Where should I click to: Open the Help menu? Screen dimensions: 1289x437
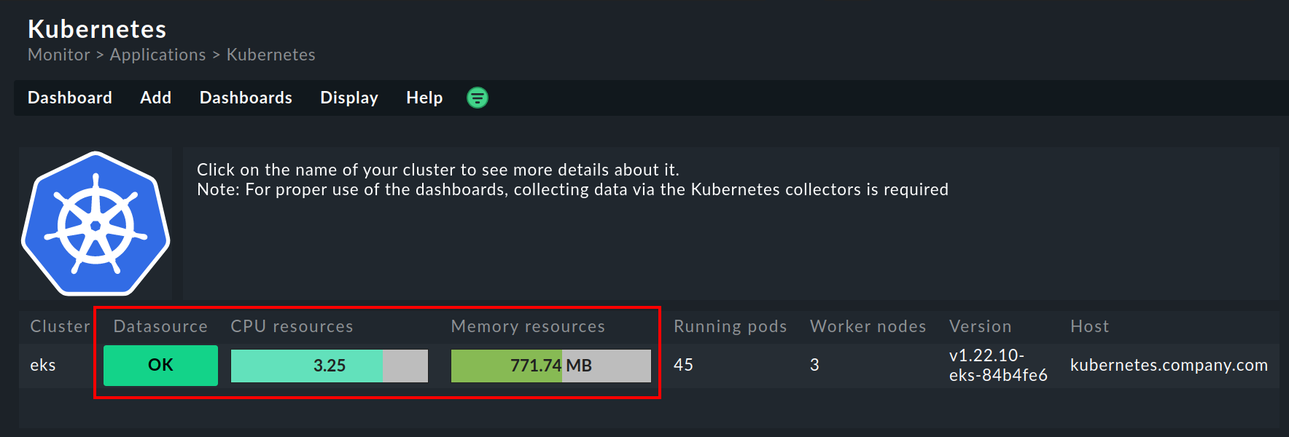[x=424, y=98]
